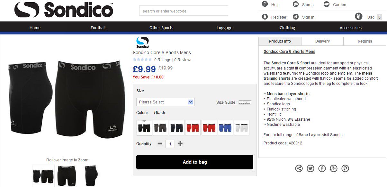Decrease quantity with the minus button
The height and width of the screenshot is (187, 387).
click(x=160, y=144)
